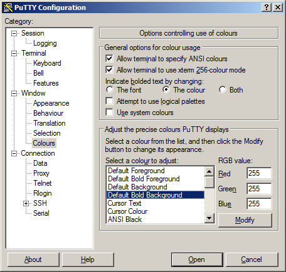Image resolution: width=286 pixels, height=272 pixels.
Task: Click the PuTTY icon in title bar
Action: (8, 8)
